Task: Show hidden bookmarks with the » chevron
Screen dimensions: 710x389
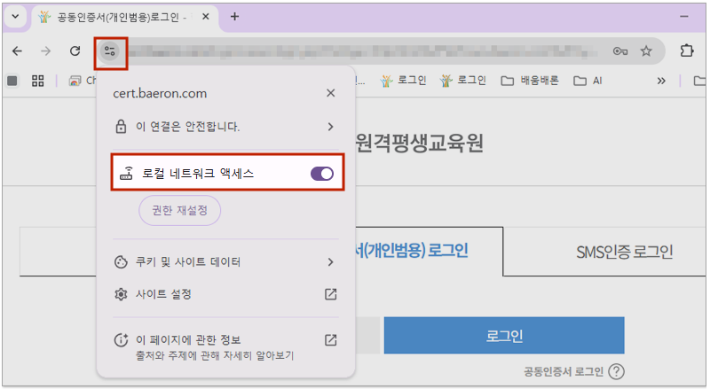Action: pos(661,81)
